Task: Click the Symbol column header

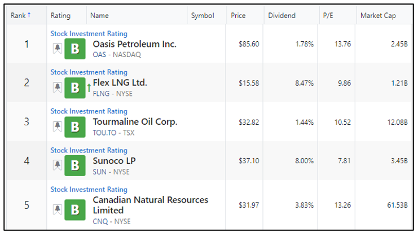Action: point(203,16)
